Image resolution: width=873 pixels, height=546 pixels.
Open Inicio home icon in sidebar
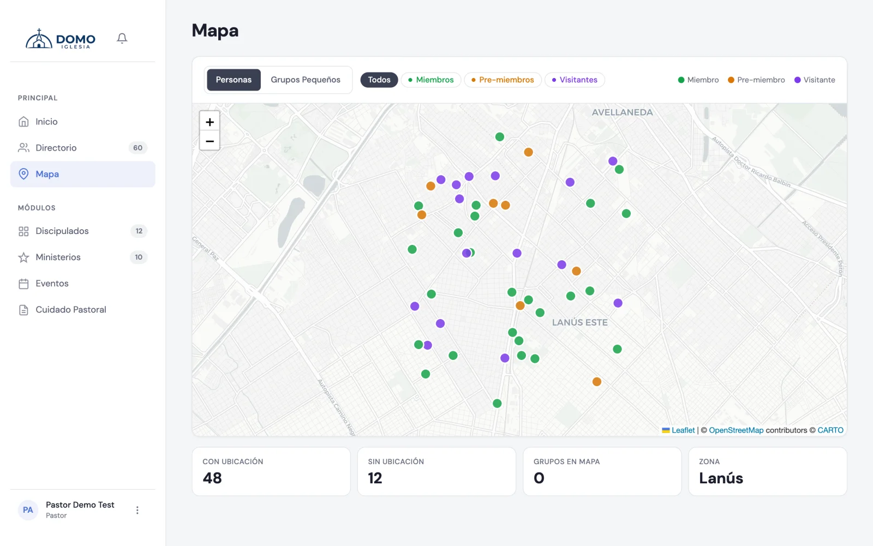[23, 122]
